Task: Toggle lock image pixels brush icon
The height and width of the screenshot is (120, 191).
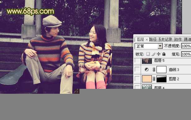Action: 153,54
